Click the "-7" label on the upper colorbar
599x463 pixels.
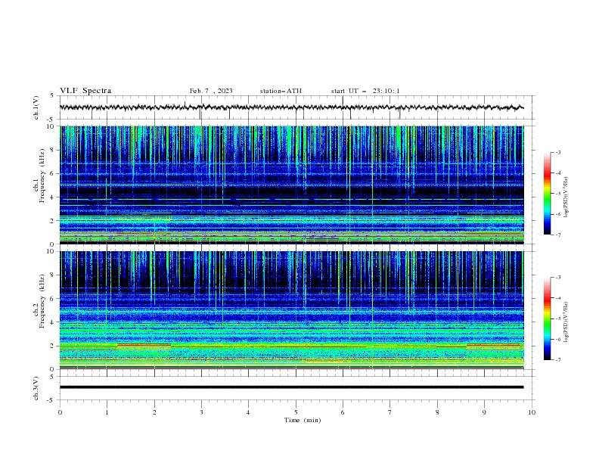click(x=558, y=235)
